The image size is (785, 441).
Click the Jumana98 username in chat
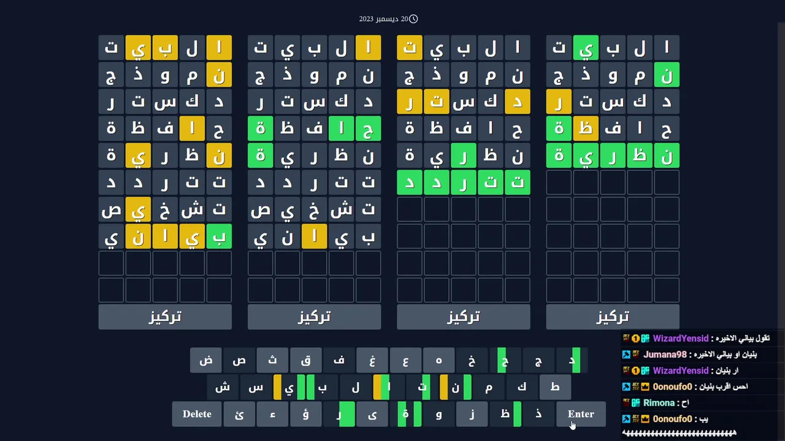tap(665, 355)
